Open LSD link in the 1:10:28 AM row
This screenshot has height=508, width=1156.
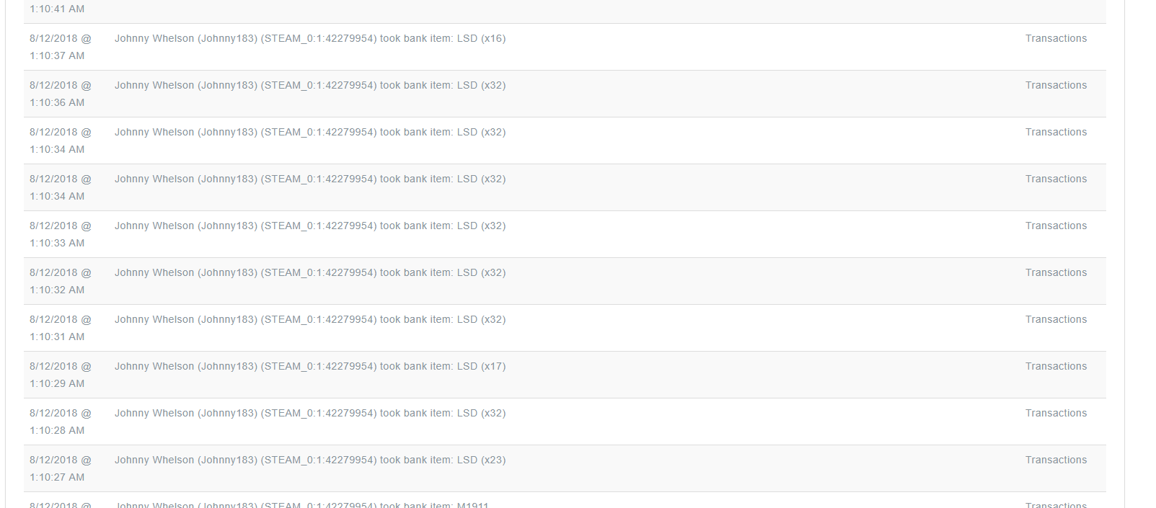(x=467, y=414)
